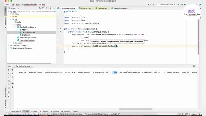Clear console output with trash icon

point(13,87)
